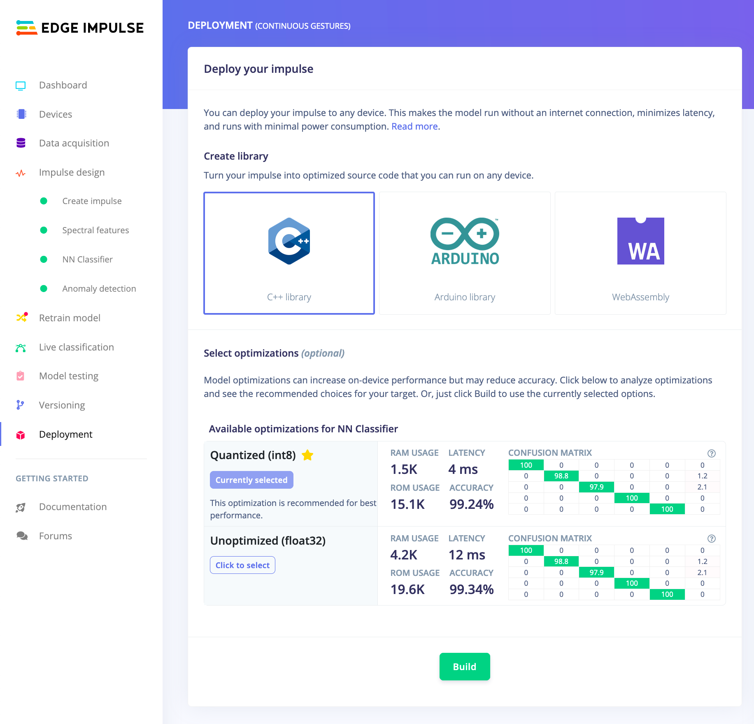Image resolution: width=754 pixels, height=724 pixels.
Task: Click the help icon for Unoptimized confusion matrix
Action: (x=712, y=538)
